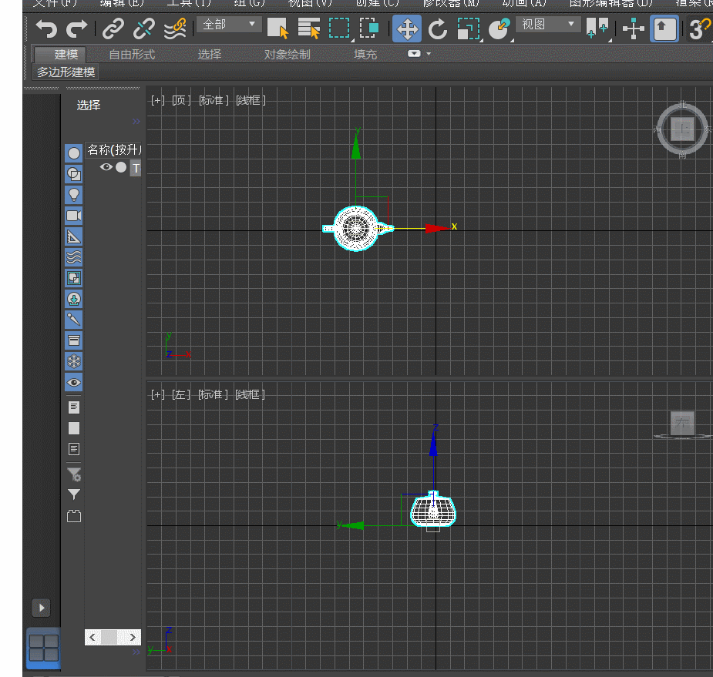This screenshot has width=713, height=677.
Task: Click the plain funnel filter icon
Action: (x=74, y=494)
